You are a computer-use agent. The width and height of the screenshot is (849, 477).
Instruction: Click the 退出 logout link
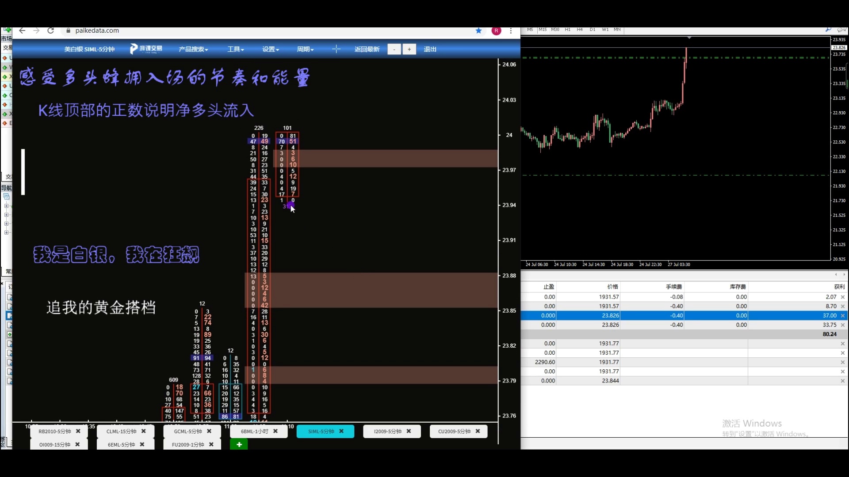430,49
